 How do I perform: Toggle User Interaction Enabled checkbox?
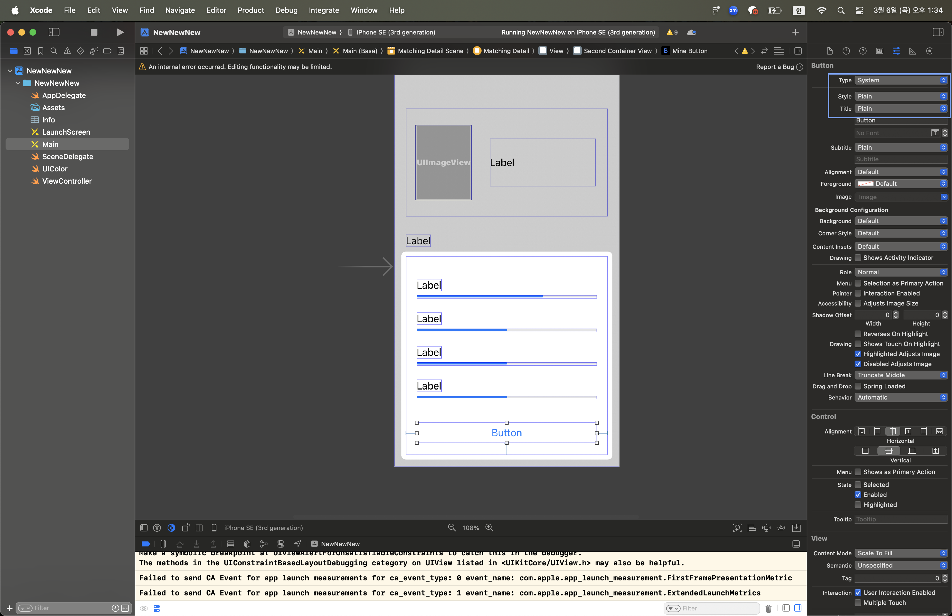tap(858, 592)
